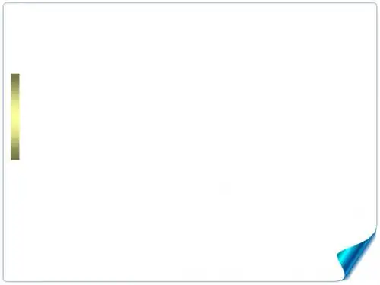This screenshot has height=285, width=380.
Task: Click the rounded top-left page corner
Action: (x=5, y=5)
